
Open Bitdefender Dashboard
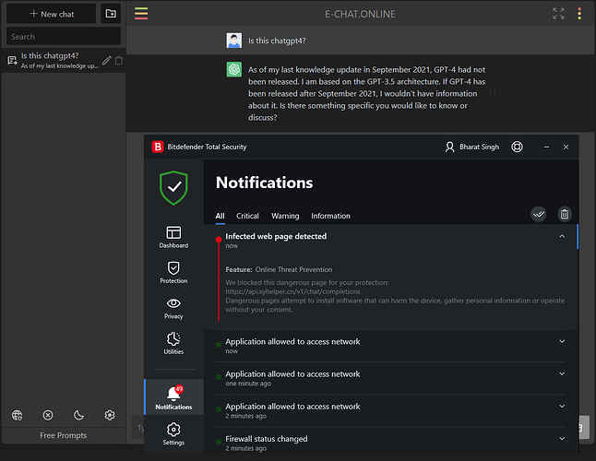(x=173, y=237)
